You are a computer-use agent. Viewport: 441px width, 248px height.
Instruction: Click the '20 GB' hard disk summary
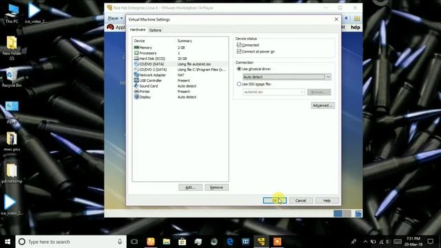[x=182, y=59]
